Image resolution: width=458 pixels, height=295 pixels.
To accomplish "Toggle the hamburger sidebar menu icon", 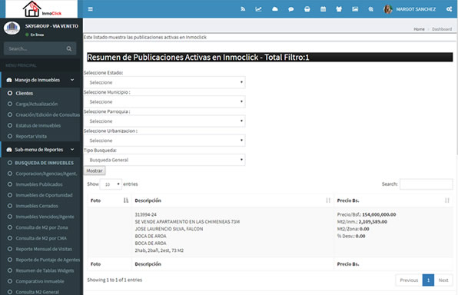I will [x=90, y=9].
